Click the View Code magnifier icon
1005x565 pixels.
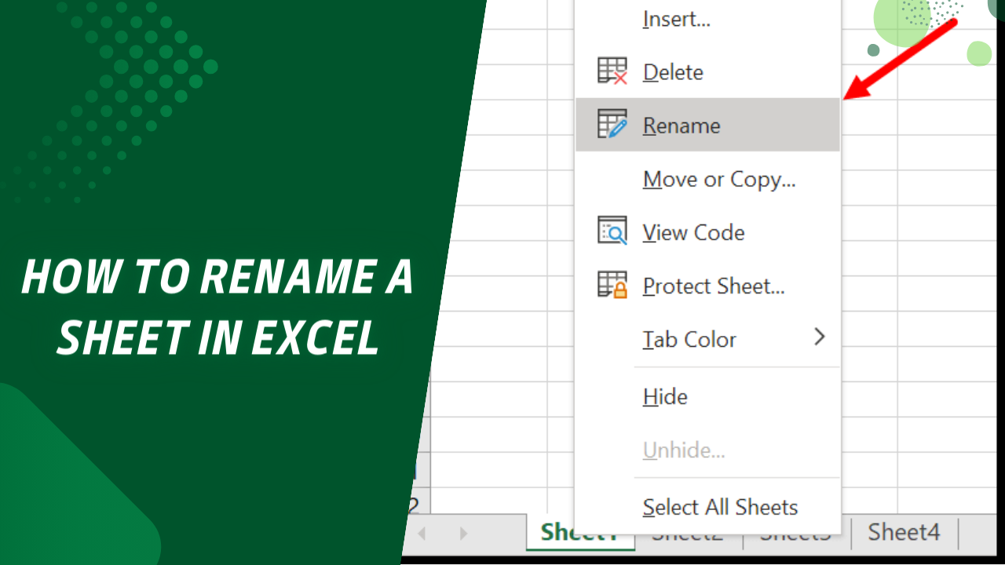pos(612,231)
